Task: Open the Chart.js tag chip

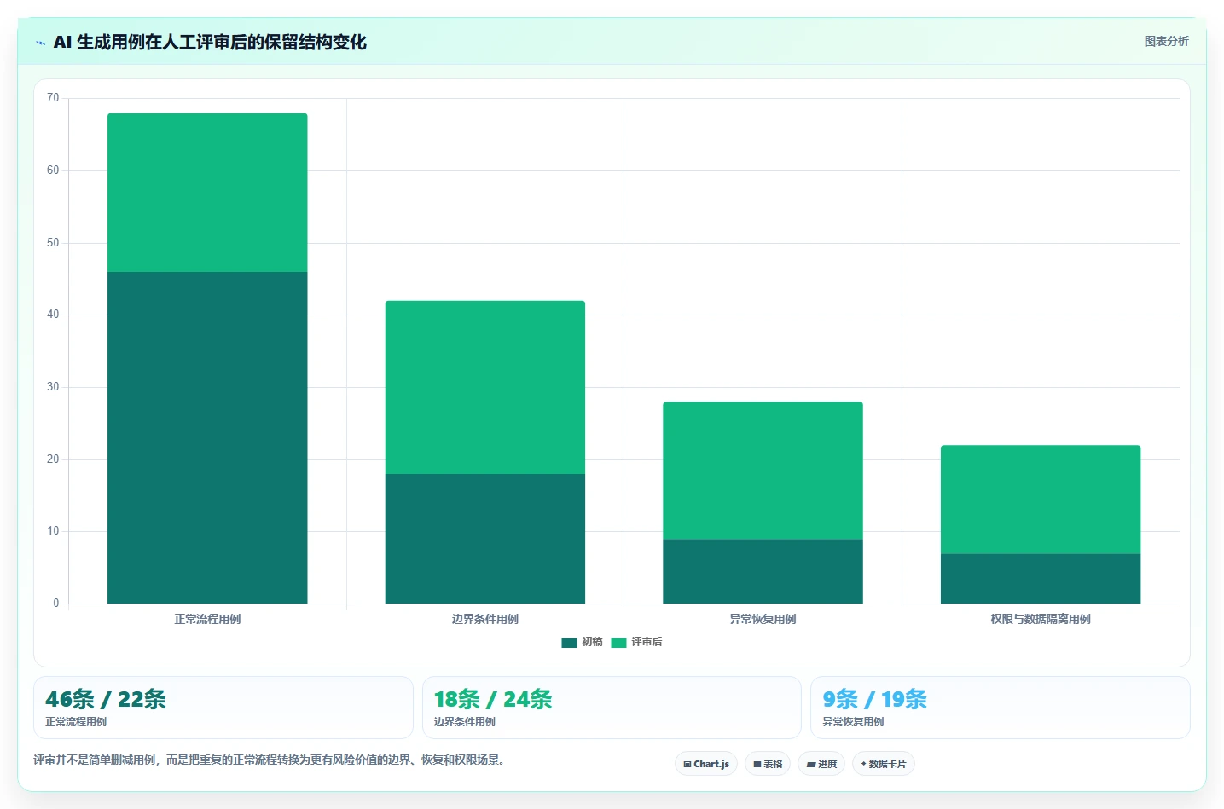Action: pyautogui.click(x=706, y=764)
